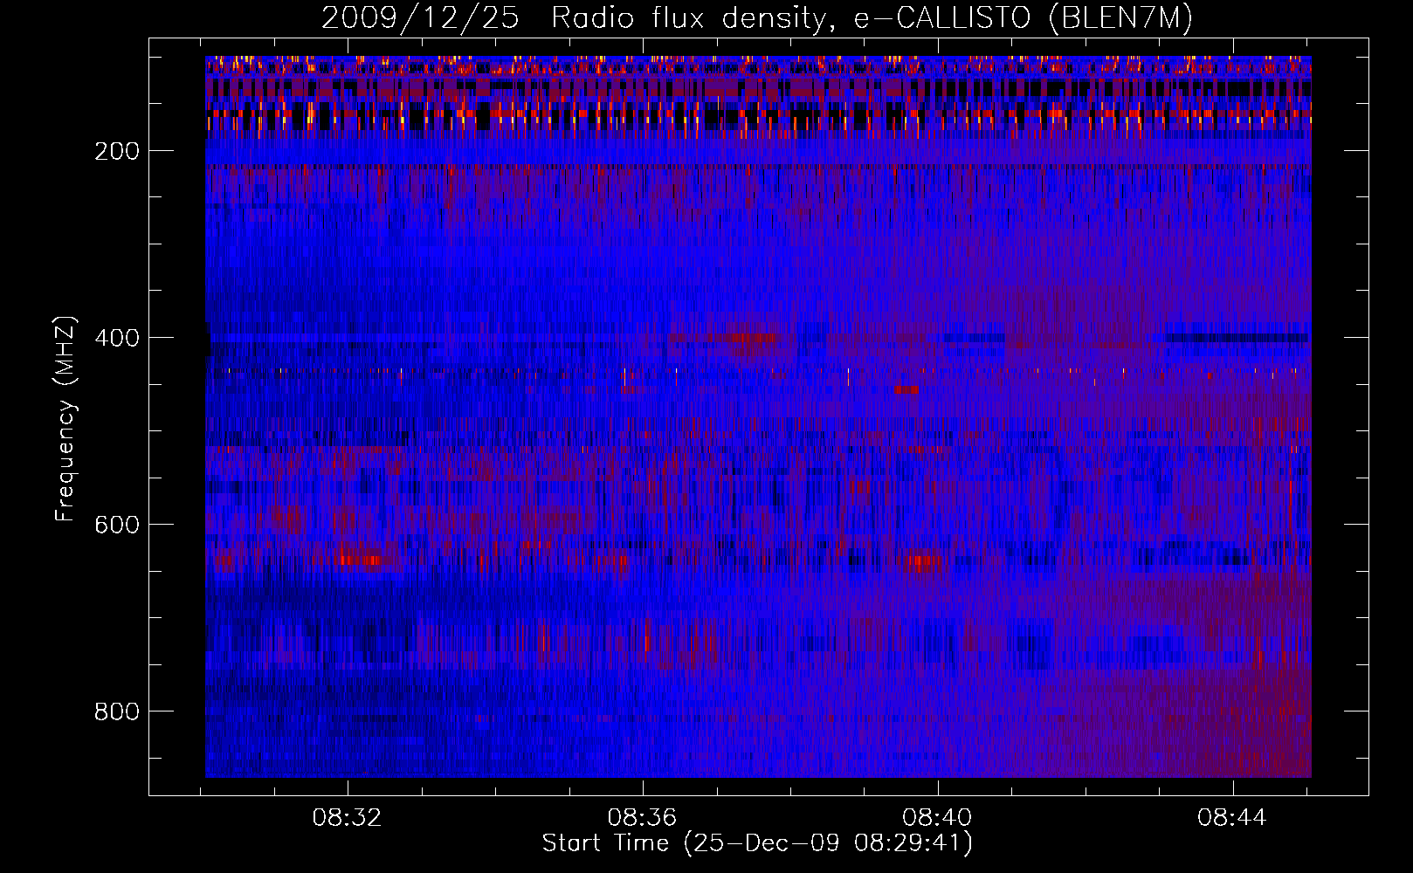This screenshot has width=1413, height=873.
Task: Click the 600 frequency tick label
Action: click(117, 525)
